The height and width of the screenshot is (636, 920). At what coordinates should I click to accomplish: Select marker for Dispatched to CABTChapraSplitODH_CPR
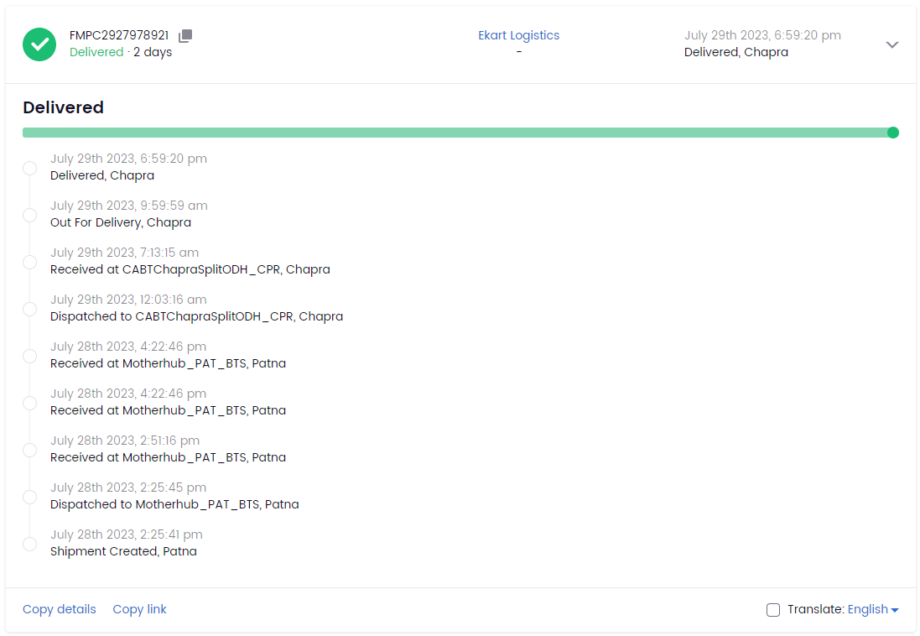click(x=29, y=309)
